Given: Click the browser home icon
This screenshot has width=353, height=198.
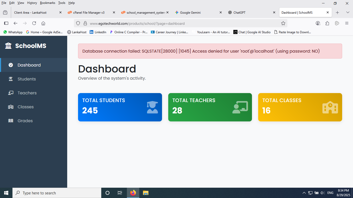Looking at the screenshot, I should click(43, 23).
